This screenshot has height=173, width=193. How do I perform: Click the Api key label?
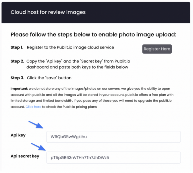point(18,135)
